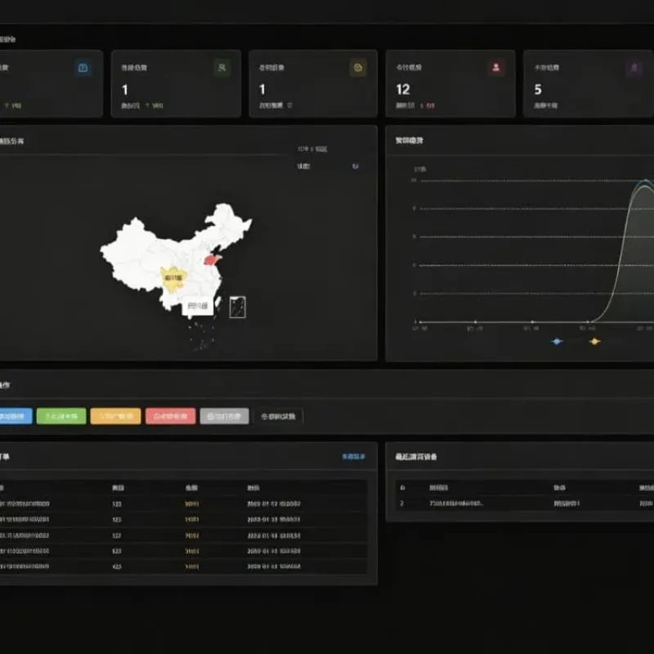This screenshot has height=654, width=654.
Task: Select the red highlighted province on the map
Action: point(211,260)
